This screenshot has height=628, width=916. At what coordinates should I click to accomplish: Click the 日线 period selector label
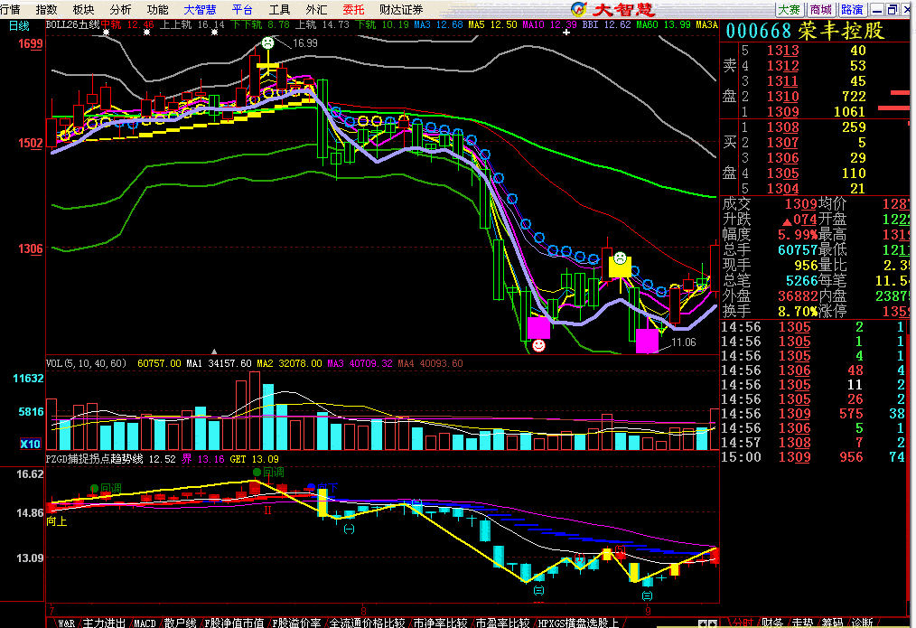click(x=19, y=26)
